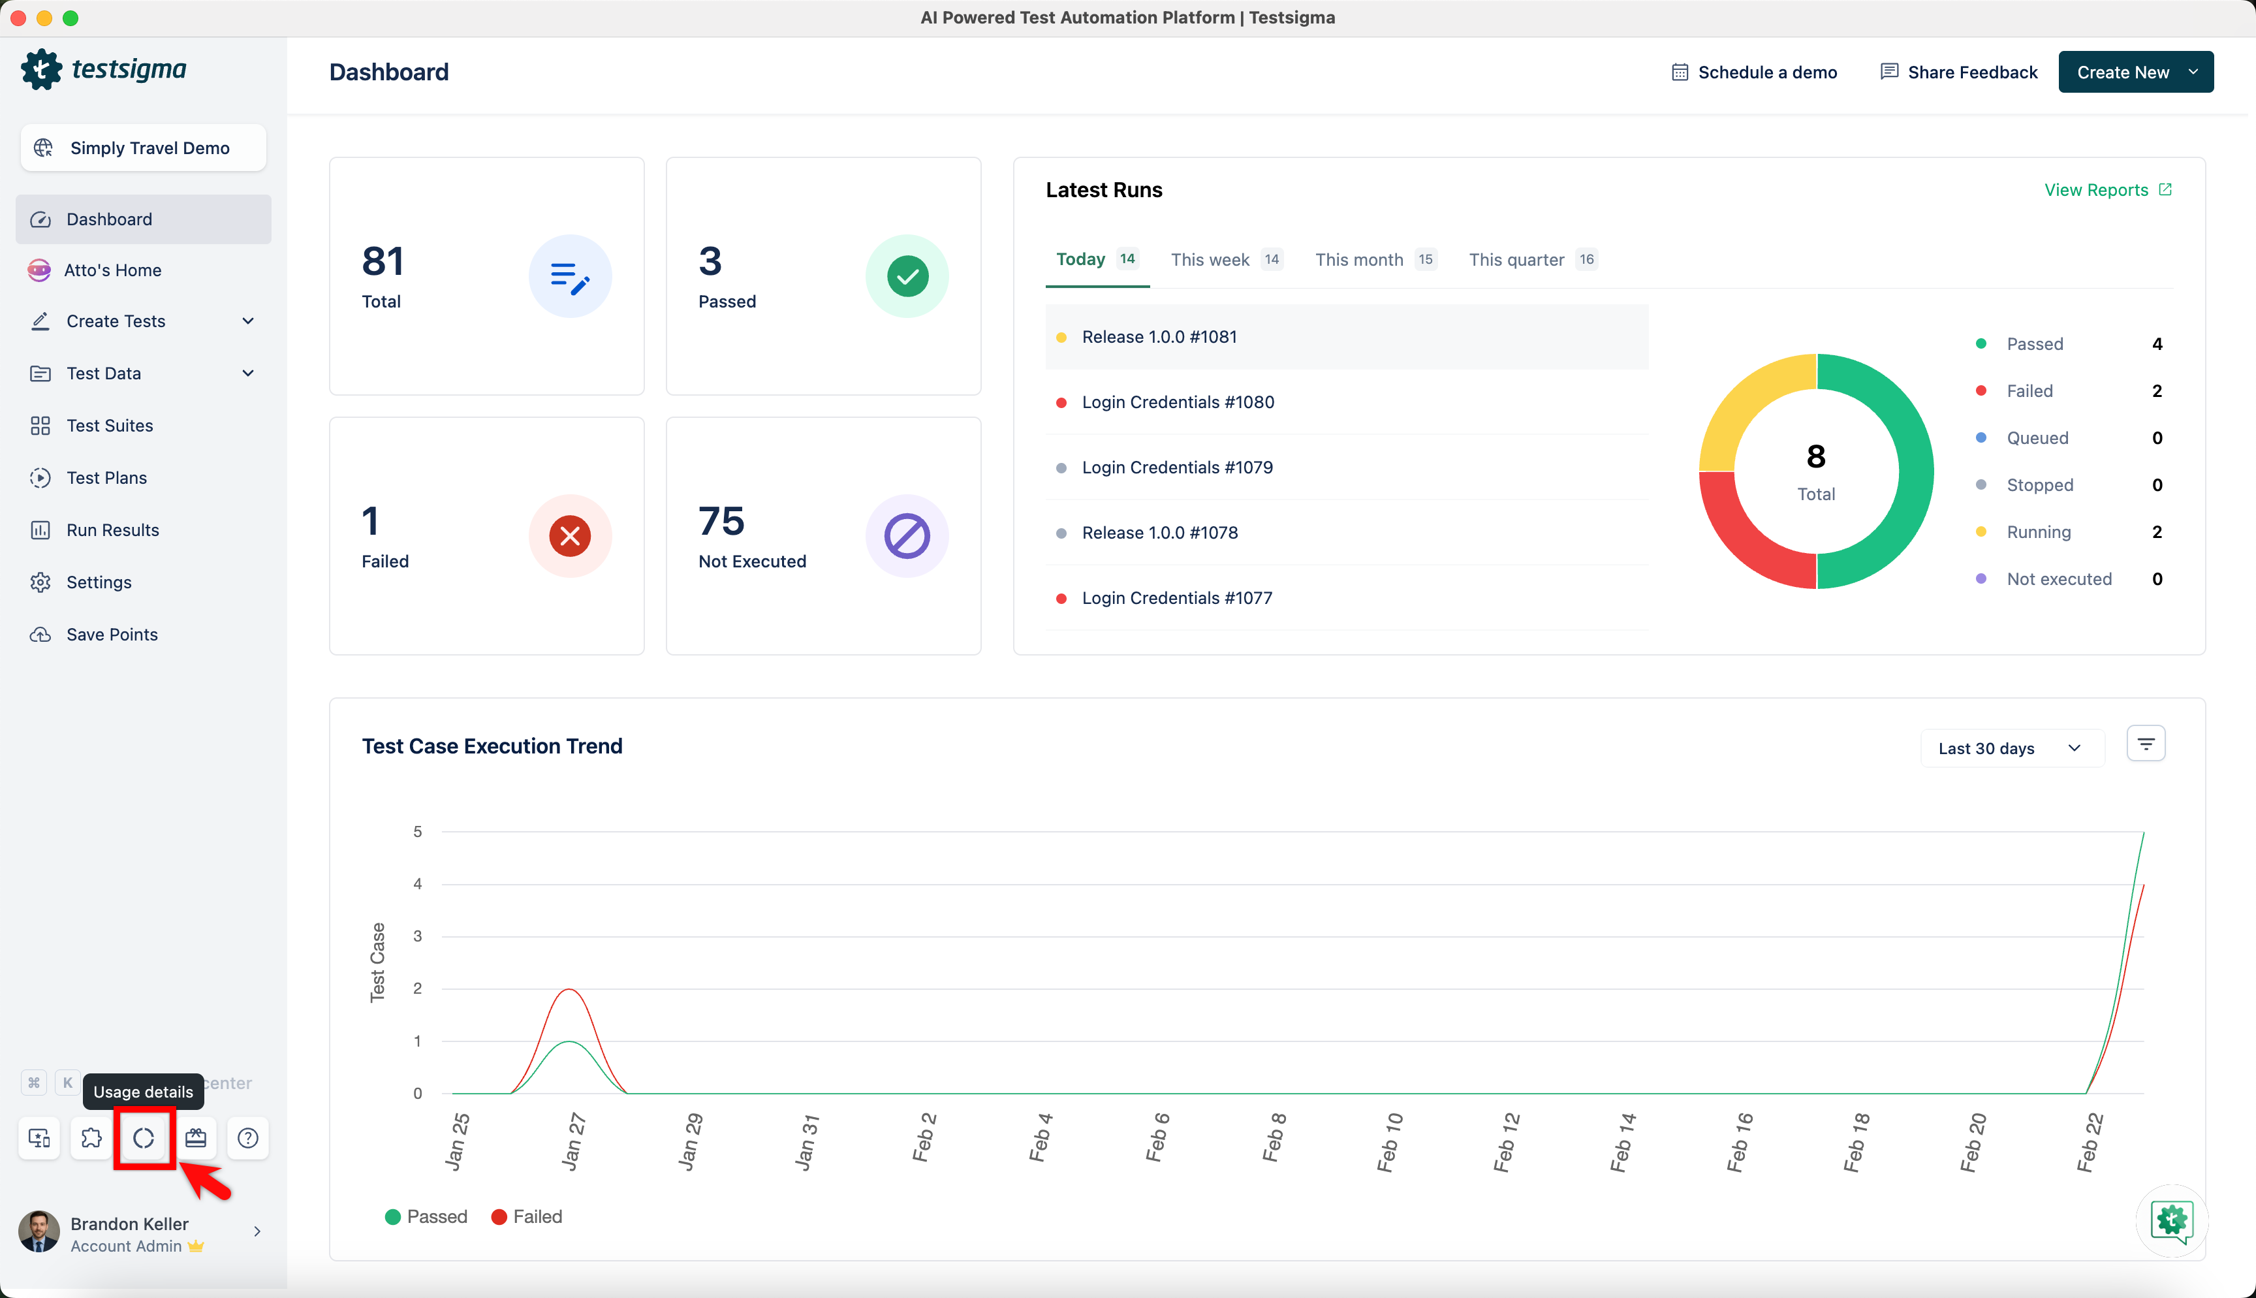Select the Run Results sidebar icon

41,530
